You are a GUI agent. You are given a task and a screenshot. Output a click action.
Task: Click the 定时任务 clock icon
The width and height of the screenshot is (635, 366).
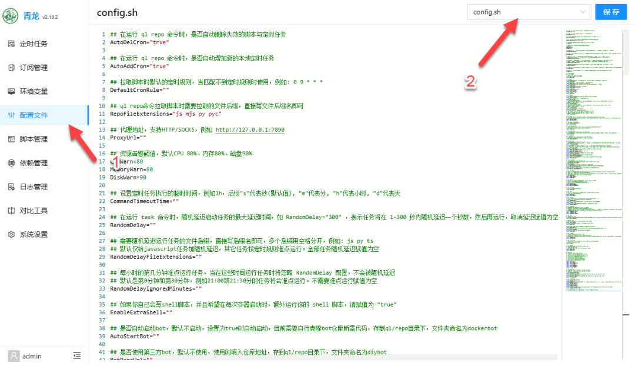11,44
